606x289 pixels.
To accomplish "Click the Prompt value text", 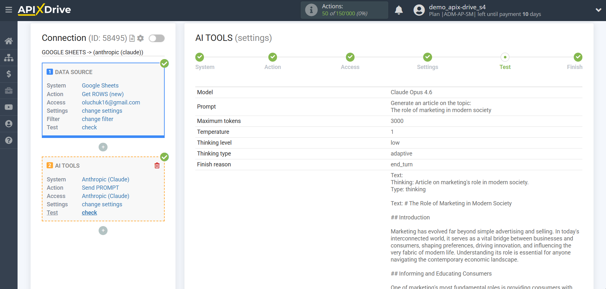I will pyautogui.click(x=441, y=107).
